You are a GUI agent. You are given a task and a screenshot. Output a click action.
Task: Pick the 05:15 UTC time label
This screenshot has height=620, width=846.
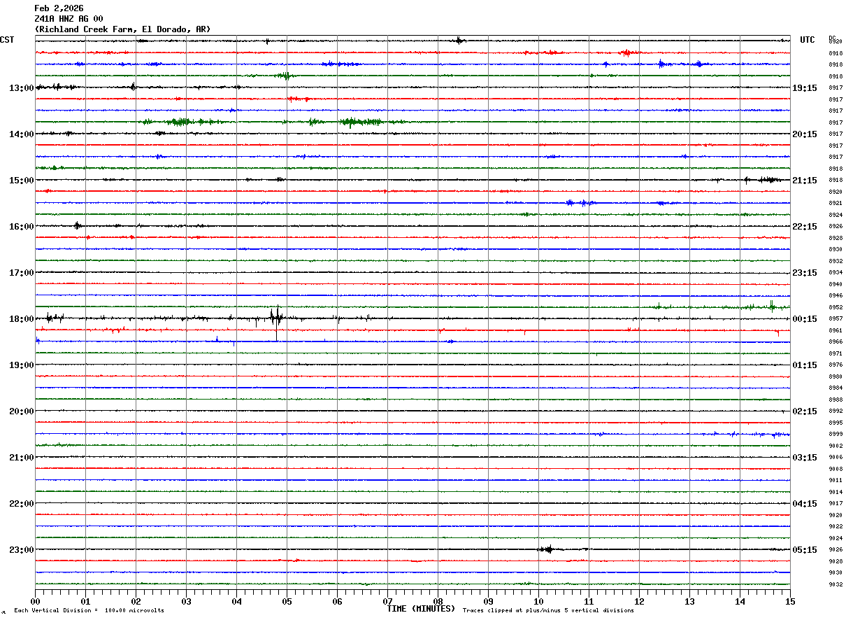[x=805, y=550]
